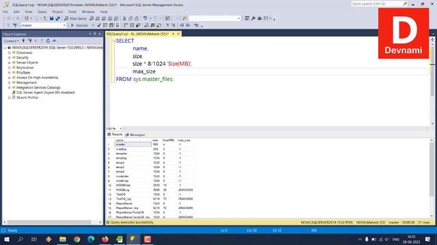
Task: Select the SQLQuery1.sql document tab
Action: pyautogui.click(x=138, y=34)
